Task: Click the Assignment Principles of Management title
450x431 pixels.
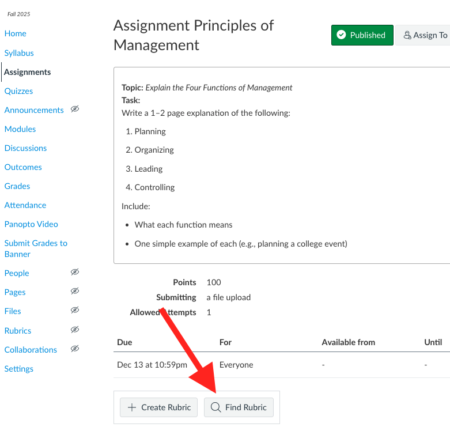Action: tap(194, 35)
